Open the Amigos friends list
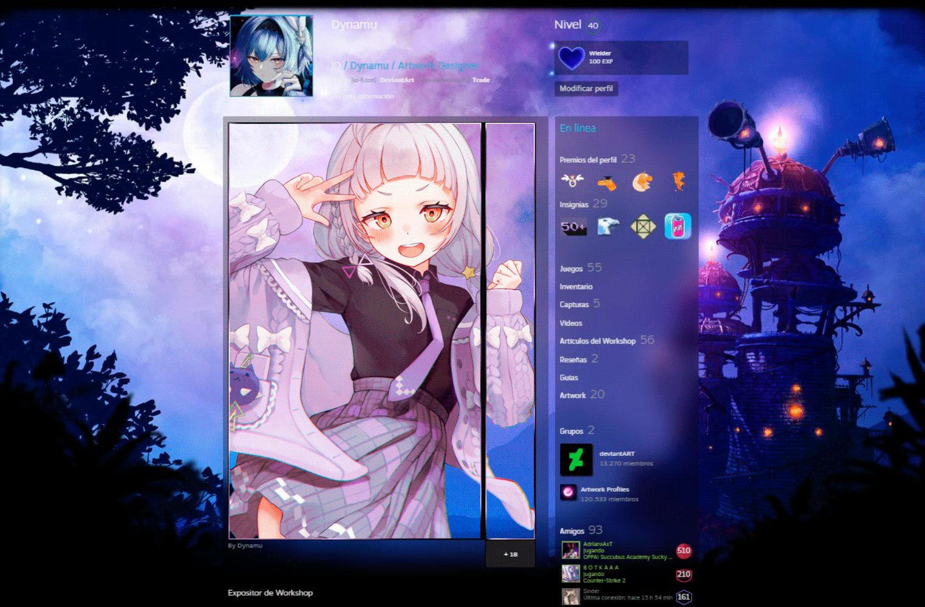Screen dimensions: 925x607 (x=572, y=531)
